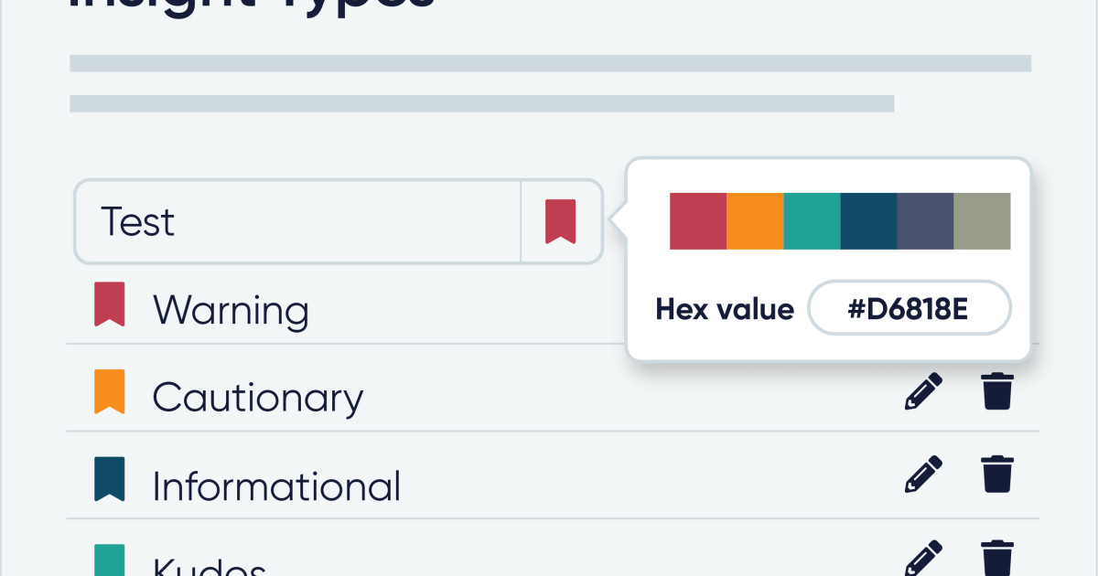The width and height of the screenshot is (1098, 576).
Task: Click the Test name text field
Action: pyautogui.click(x=297, y=221)
